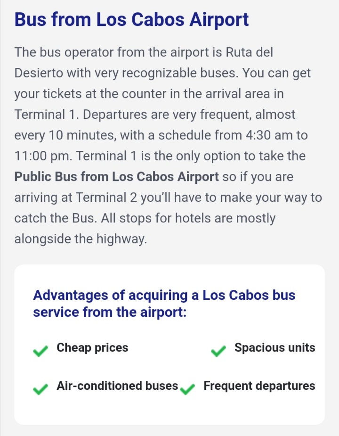Viewport: 339px width, 436px height.
Task: Click the checkmark next to Frequent departures
Action: click(187, 389)
